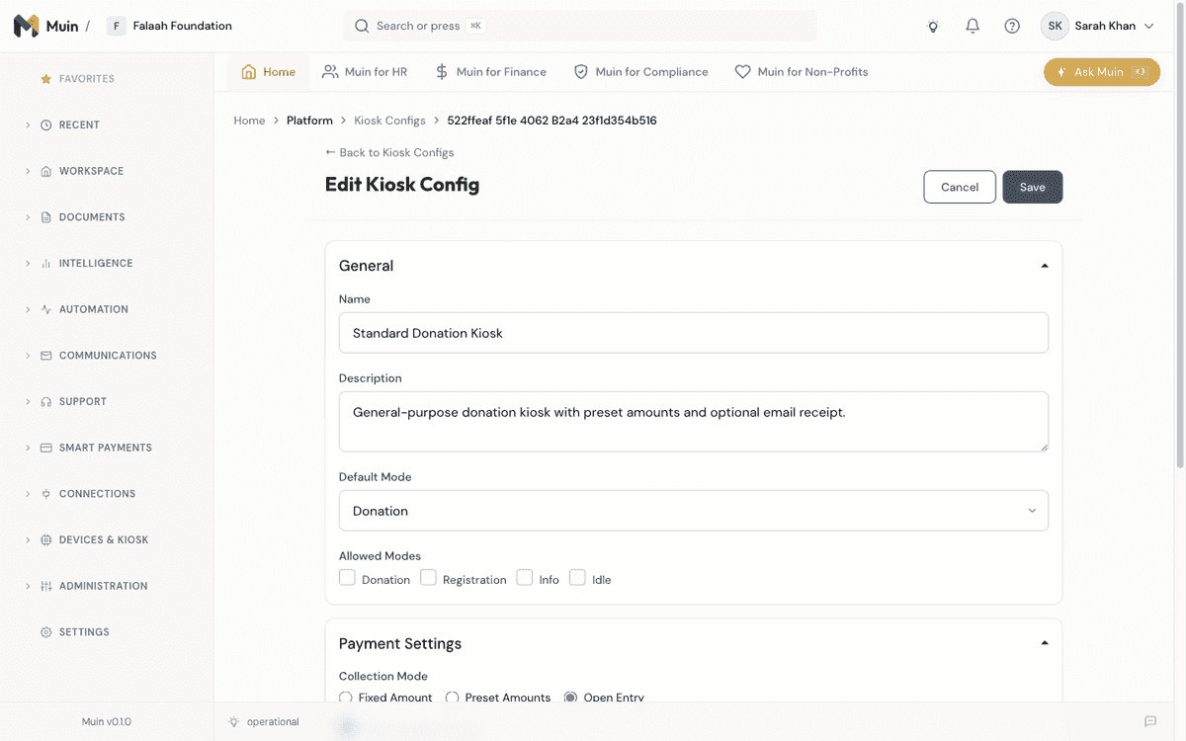Click the Recent clock icon
1186x741 pixels.
pyautogui.click(x=45, y=125)
